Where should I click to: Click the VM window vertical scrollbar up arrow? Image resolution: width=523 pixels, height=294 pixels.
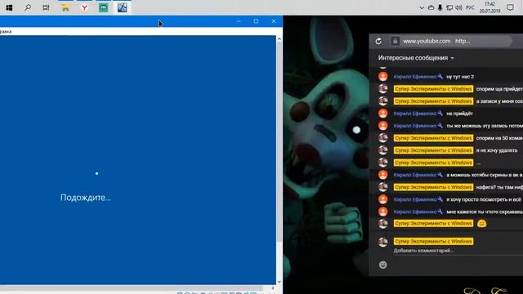coord(279,39)
